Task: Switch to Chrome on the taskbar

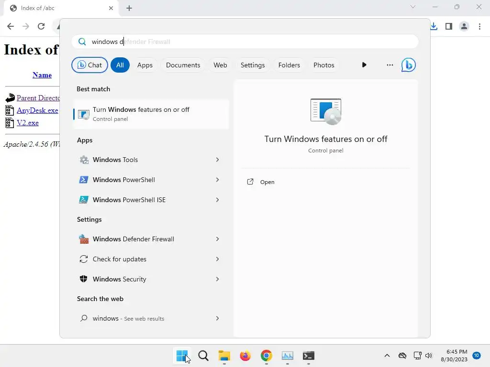Action: pos(266,356)
